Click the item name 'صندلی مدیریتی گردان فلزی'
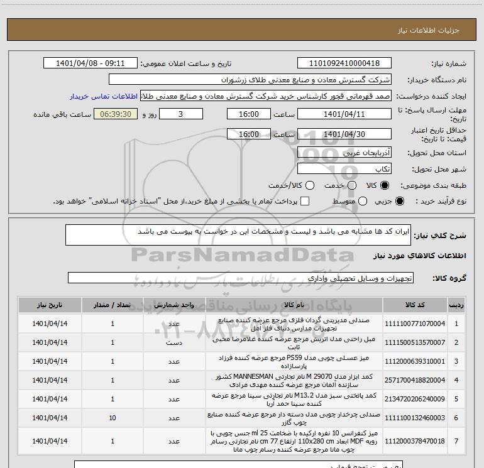Screen dimensions: 484x468 [x=294, y=324]
